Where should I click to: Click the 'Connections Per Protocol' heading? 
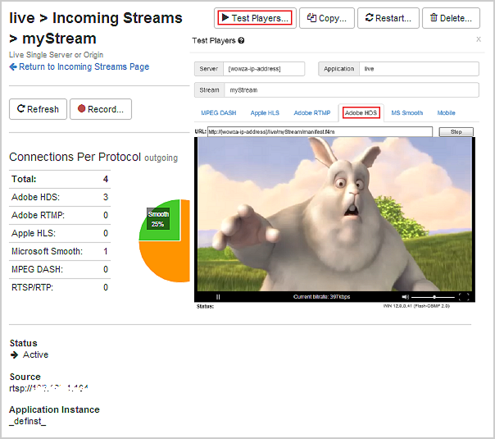click(x=75, y=157)
